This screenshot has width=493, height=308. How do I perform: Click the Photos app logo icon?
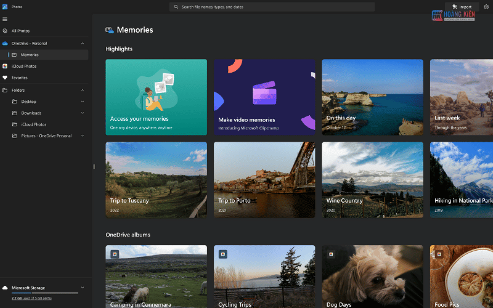[5, 7]
